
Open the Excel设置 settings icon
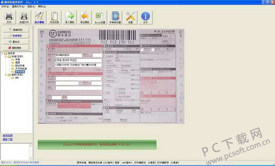coord(100,17)
